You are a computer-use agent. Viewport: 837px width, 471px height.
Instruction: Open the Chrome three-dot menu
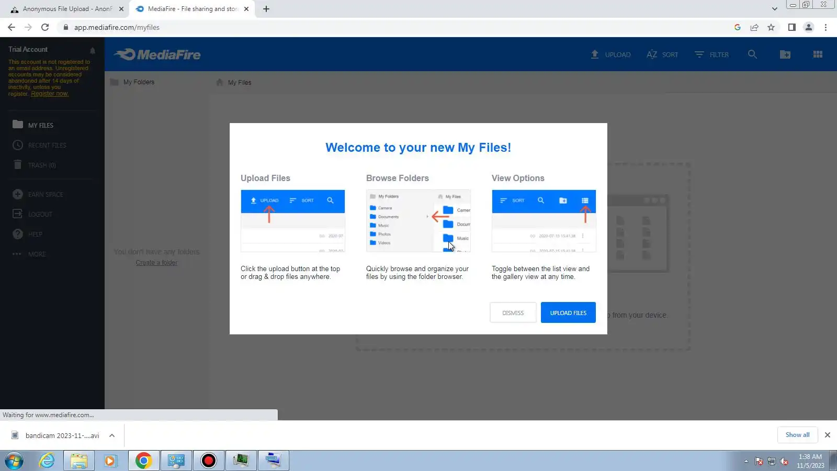pyautogui.click(x=826, y=27)
